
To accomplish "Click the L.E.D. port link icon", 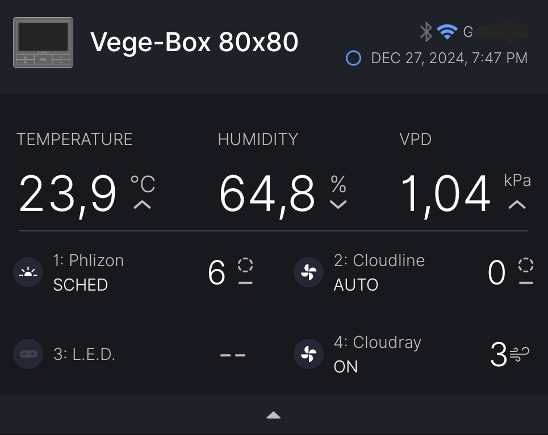I will click(x=28, y=354).
